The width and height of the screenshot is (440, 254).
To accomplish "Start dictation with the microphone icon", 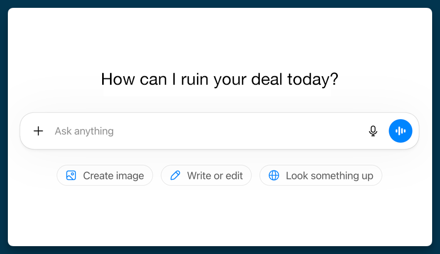I will click(x=373, y=131).
